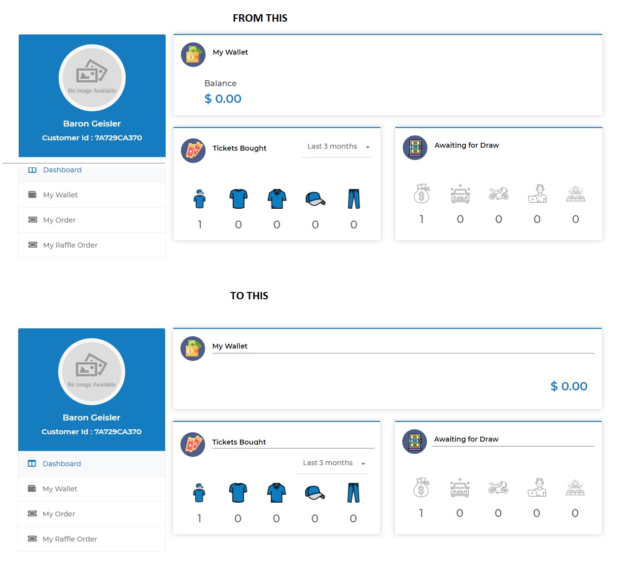Open My Raffle Order in the top sidebar
Image resolution: width=632 pixels, height=576 pixels.
click(x=92, y=245)
